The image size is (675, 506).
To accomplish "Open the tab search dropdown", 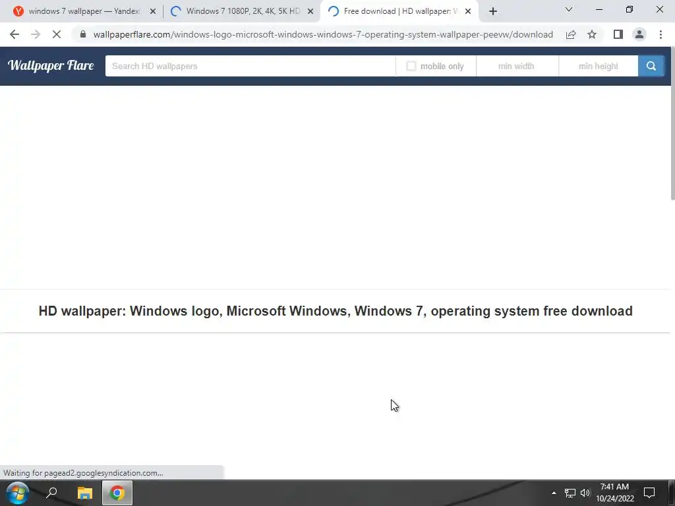I will click(569, 9).
